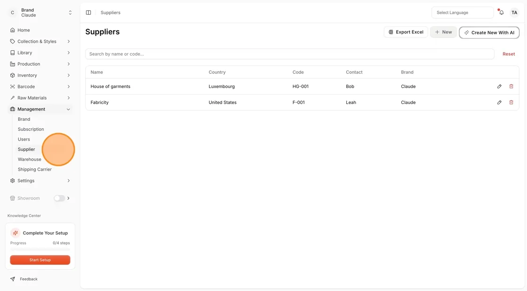The height and width of the screenshot is (291, 527).
Task: Expand the Settings submenu arrow
Action: pos(69,181)
